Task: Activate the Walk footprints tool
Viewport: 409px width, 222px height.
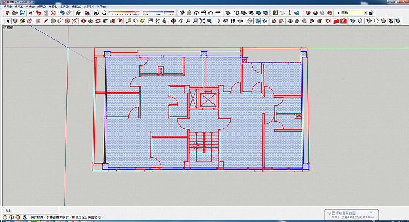Action: (x=233, y=21)
